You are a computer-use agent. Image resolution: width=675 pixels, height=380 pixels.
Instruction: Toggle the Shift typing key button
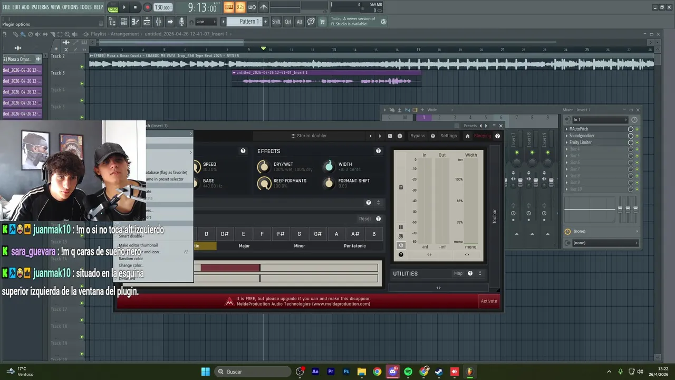point(276,22)
